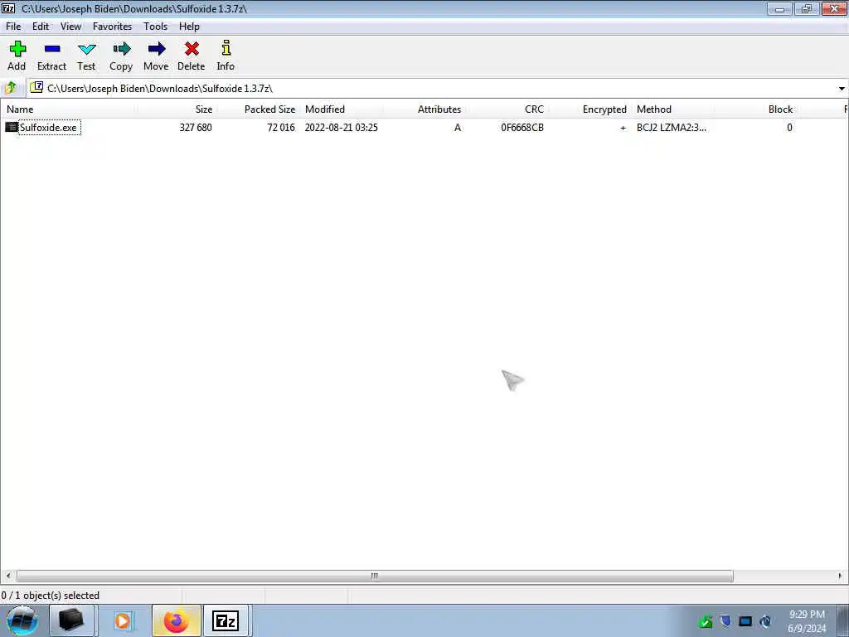Sort by the Attributes column header
This screenshot has height=637, width=849.
click(425, 109)
